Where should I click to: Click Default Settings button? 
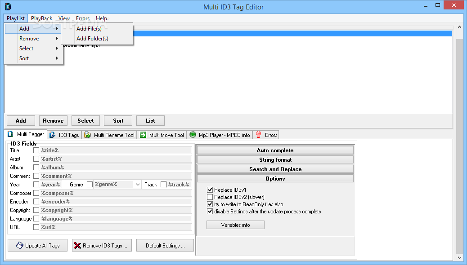(165, 245)
